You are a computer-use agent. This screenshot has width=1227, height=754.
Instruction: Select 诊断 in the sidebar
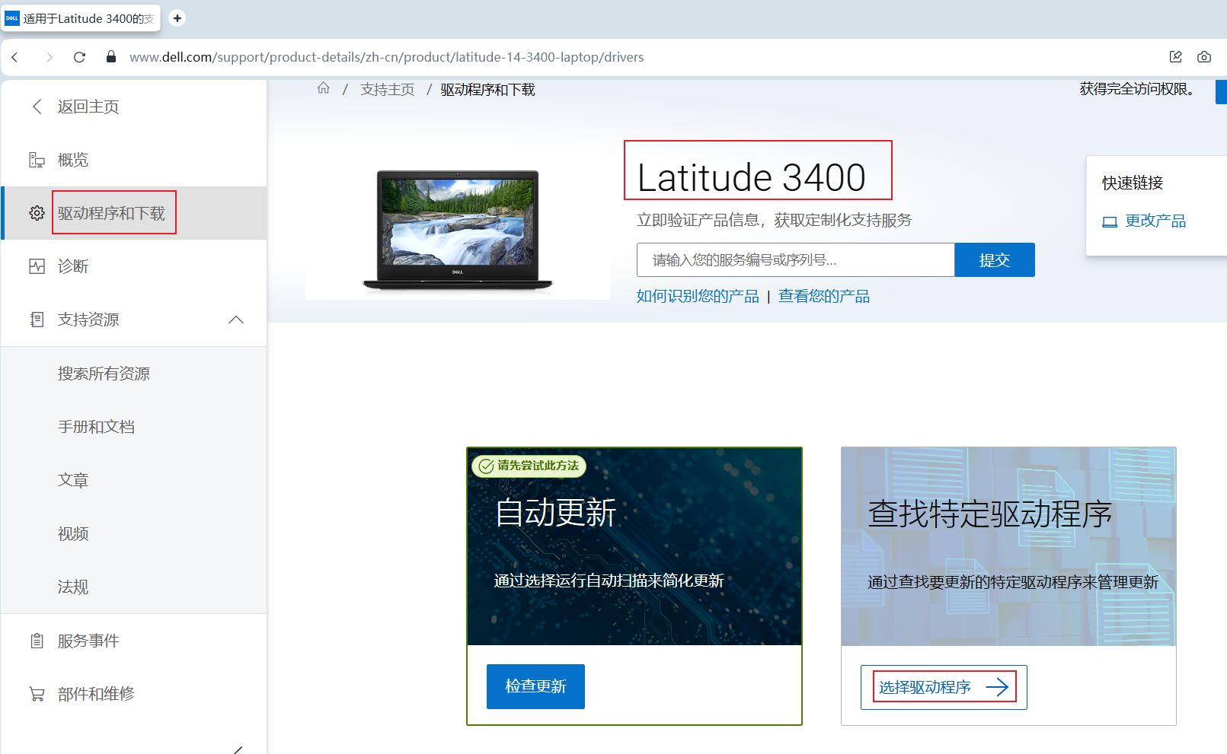click(x=73, y=266)
